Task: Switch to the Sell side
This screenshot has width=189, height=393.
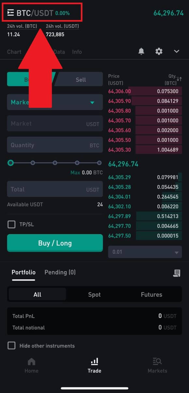Action: (80, 79)
